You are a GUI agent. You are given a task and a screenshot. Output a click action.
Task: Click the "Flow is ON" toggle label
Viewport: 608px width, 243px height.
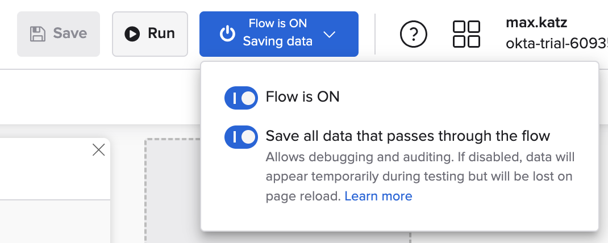(303, 97)
